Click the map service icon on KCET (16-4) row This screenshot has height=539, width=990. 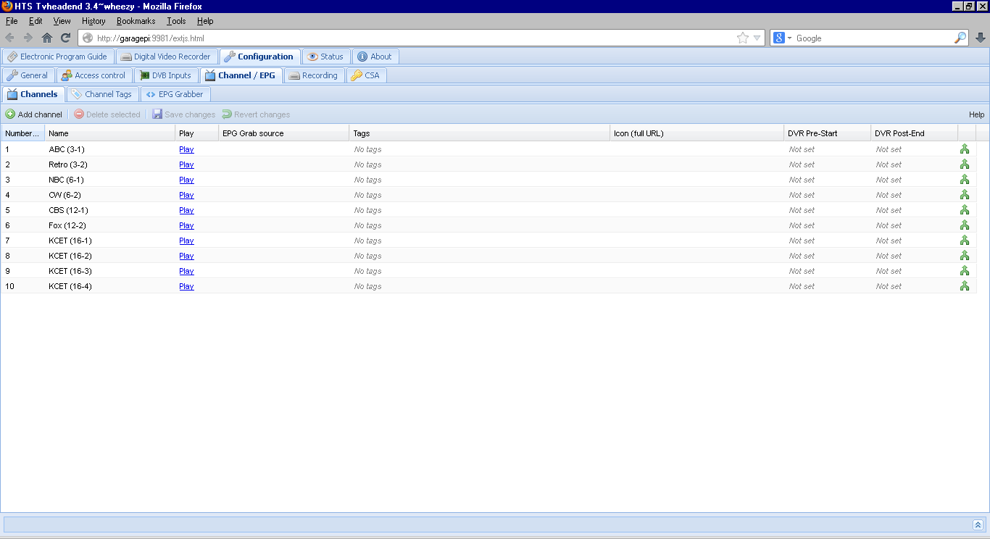(x=964, y=285)
